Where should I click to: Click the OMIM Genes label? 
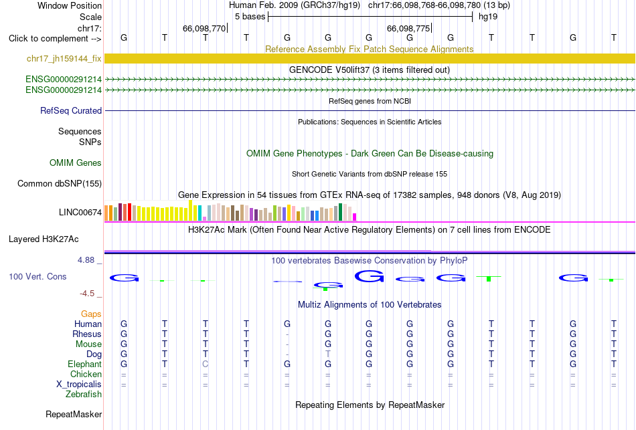(x=76, y=163)
